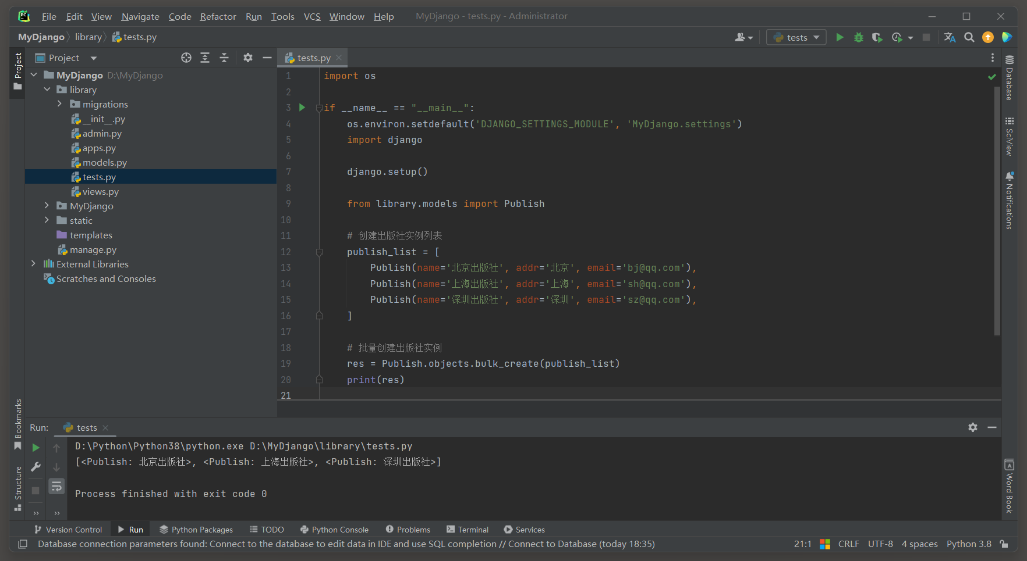This screenshot has width=1027, height=561.
Task: Open run panel wrench settings icon
Action: click(36, 467)
